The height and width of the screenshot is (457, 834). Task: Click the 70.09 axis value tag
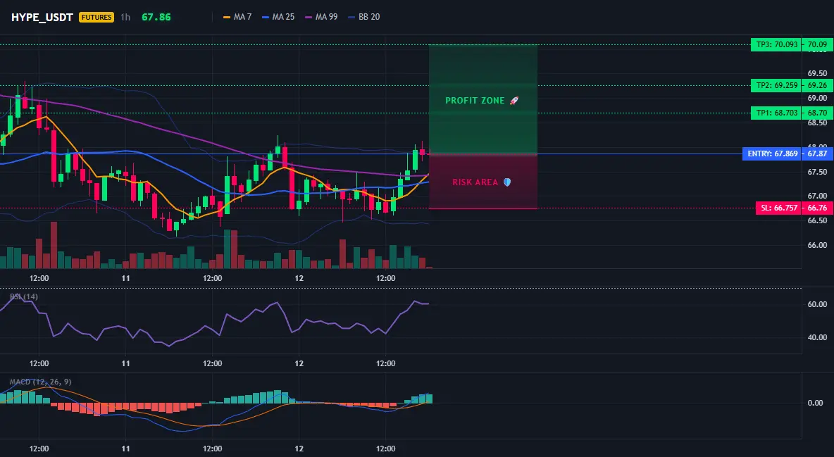tap(818, 44)
